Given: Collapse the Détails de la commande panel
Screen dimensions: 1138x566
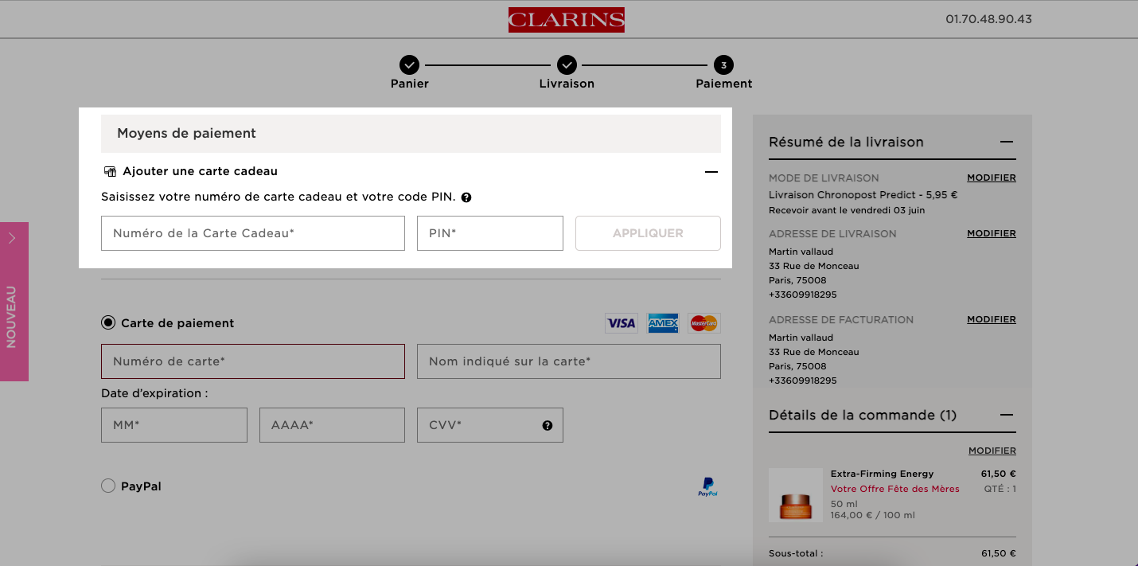Looking at the screenshot, I should tap(1007, 415).
